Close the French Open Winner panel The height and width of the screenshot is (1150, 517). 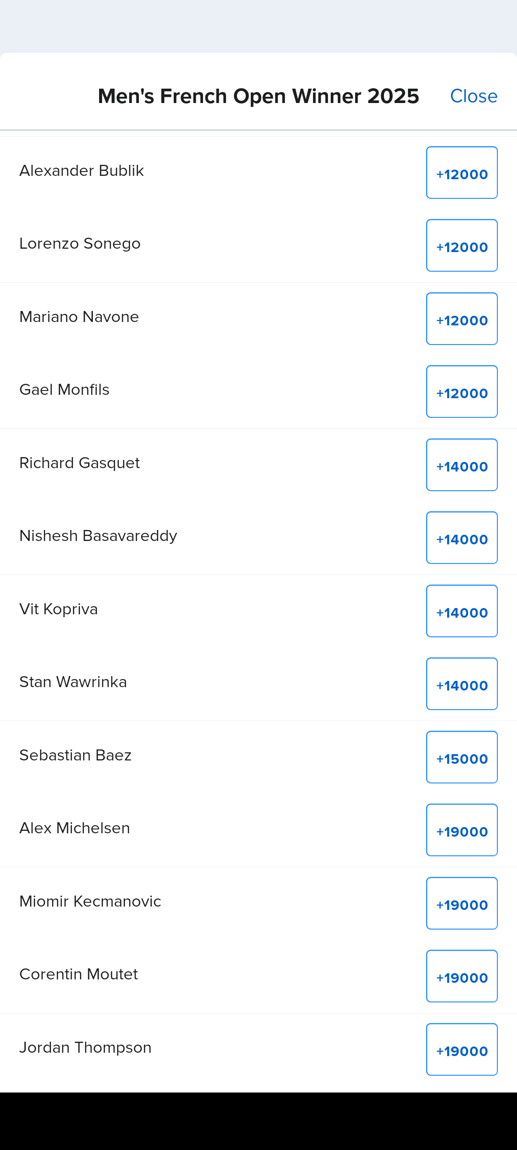click(x=473, y=96)
